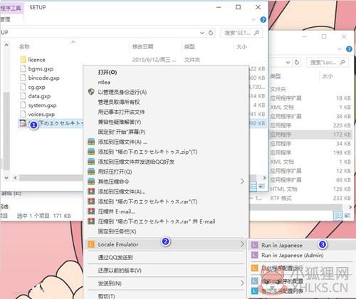Select the RTF 格式 233 KB row
The height and width of the screenshot is (299, 356).
(x=310, y=198)
